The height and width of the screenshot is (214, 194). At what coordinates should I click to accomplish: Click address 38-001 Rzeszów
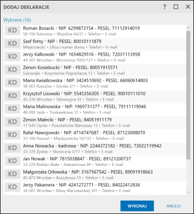coord(37,86)
